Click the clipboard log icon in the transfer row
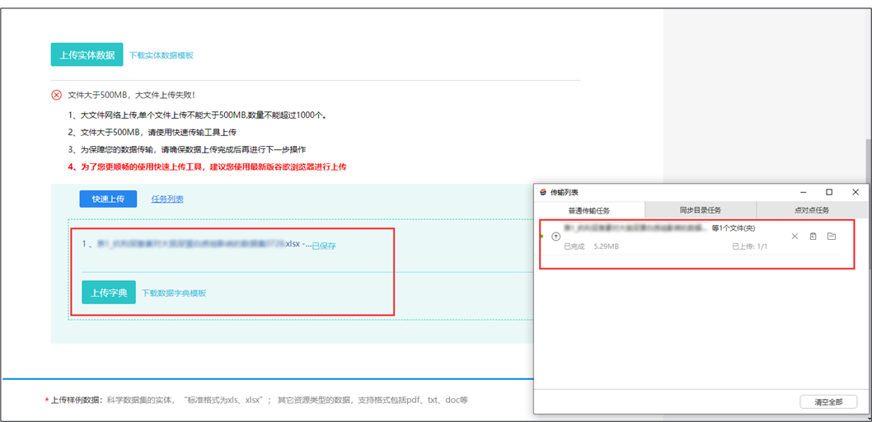 coord(813,237)
